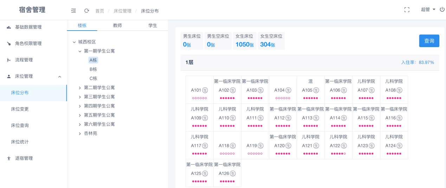The image size is (446, 188).
Task: Open 床位变更 in sidebar menu
Action: click(x=20, y=109)
